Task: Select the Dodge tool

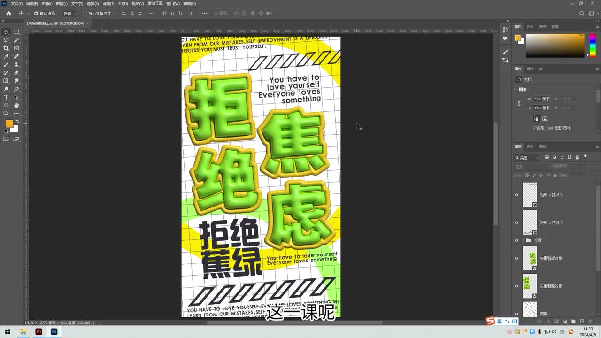Action: click(x=6, y=89)
